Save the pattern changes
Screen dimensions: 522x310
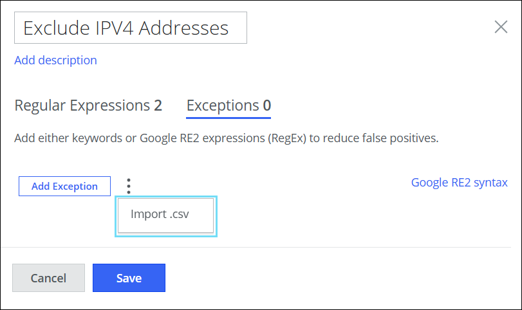[129, 278]
